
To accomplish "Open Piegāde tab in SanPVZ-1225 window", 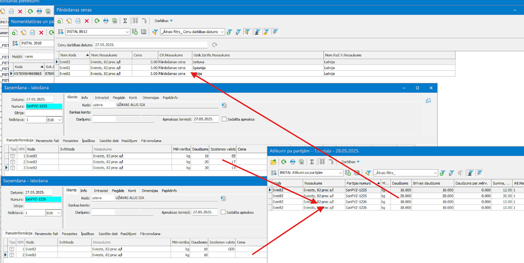I will point(119,97).
